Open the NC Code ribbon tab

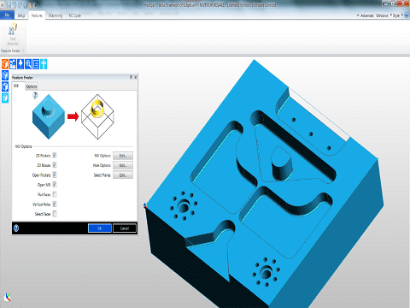click(x=74, y=15)
